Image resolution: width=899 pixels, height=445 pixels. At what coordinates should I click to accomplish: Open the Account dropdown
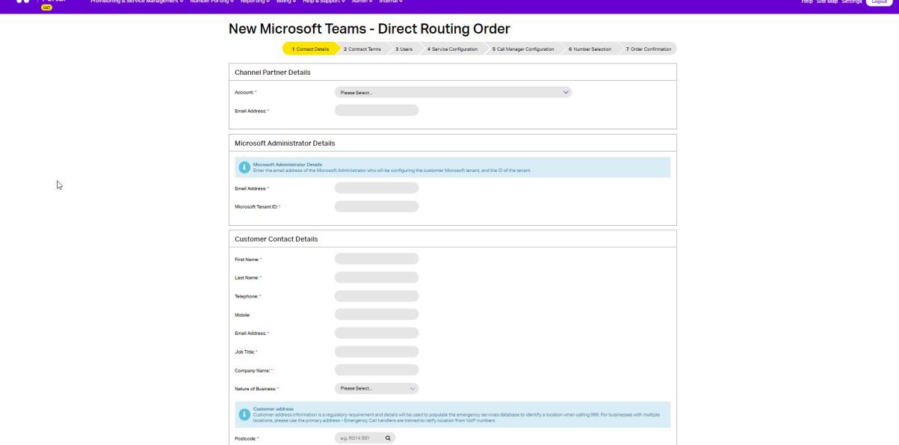(x=453, y=92)
